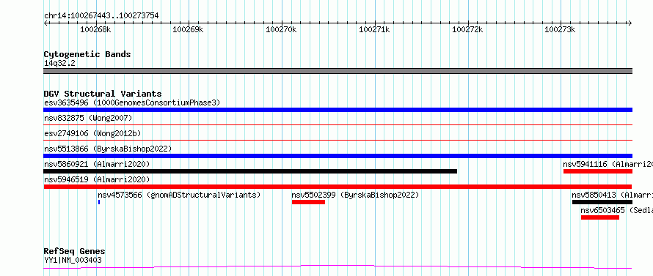Click the gray 14q32.2 cytogenetic band
Screen dimensions: 653x276
point(338,71)
